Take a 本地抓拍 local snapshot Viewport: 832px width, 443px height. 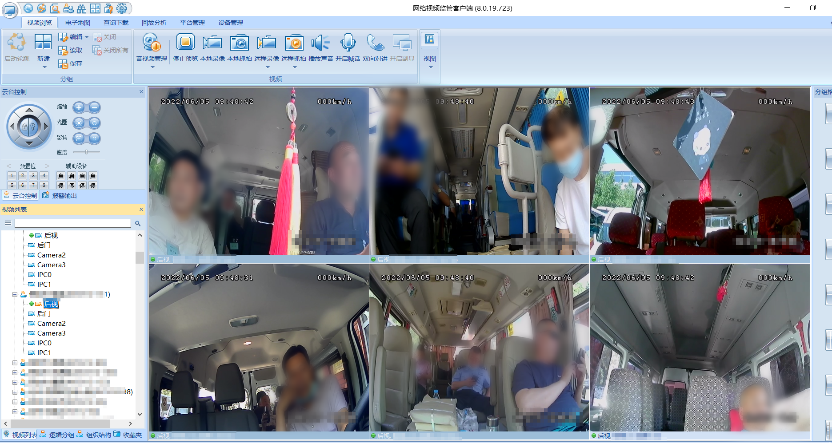[x=240, y=43]
